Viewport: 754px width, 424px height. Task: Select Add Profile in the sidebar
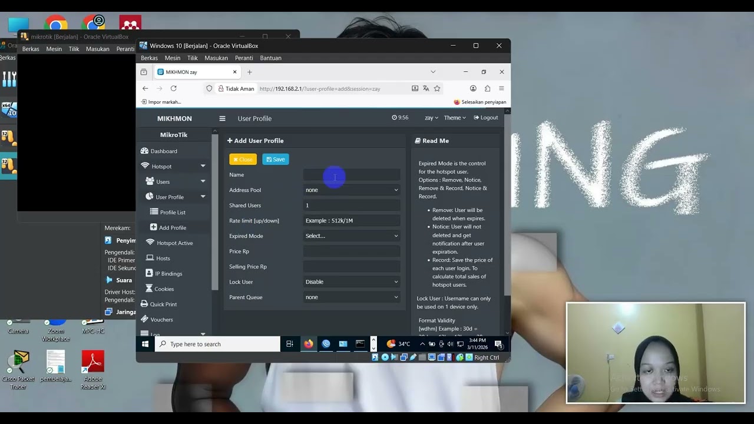(x=168, y=228)
